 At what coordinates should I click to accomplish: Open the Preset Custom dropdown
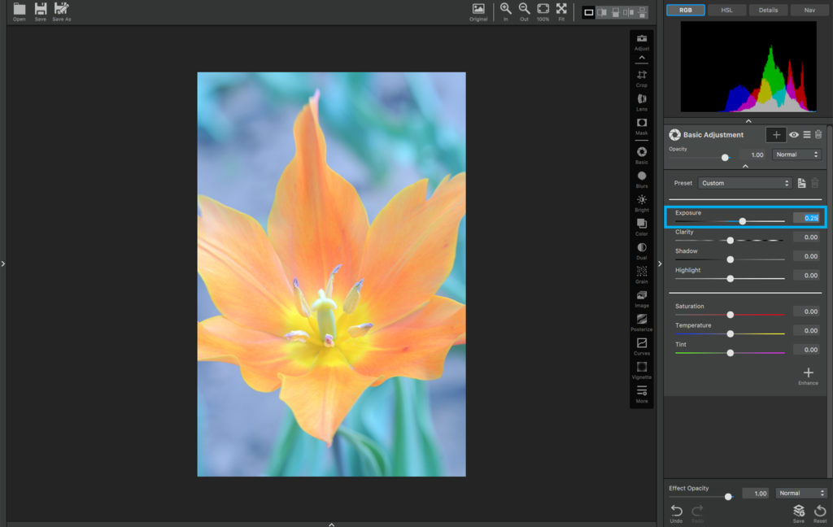pyautogui.click(x=745, y=183)
